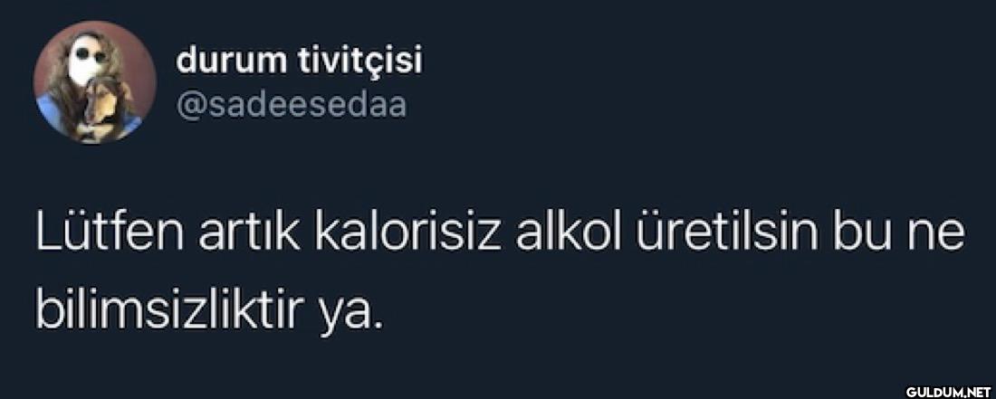Click the @ symbol in the handle
The image size is (996, 399).
(189, 108)
